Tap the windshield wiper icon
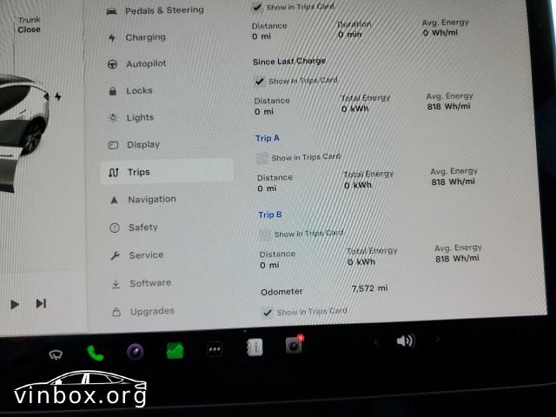 click(x=56, y=354)
